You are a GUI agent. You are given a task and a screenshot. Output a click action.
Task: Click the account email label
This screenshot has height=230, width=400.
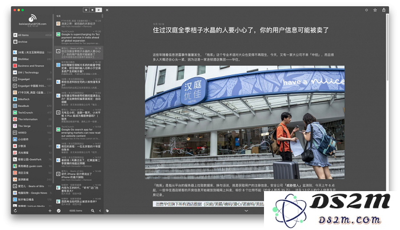tap(33, 24)
